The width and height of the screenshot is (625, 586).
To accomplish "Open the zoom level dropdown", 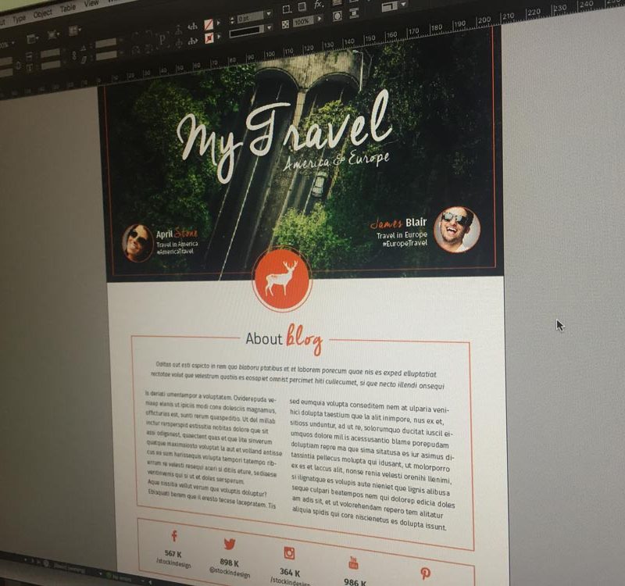I will tap(13, 43).
